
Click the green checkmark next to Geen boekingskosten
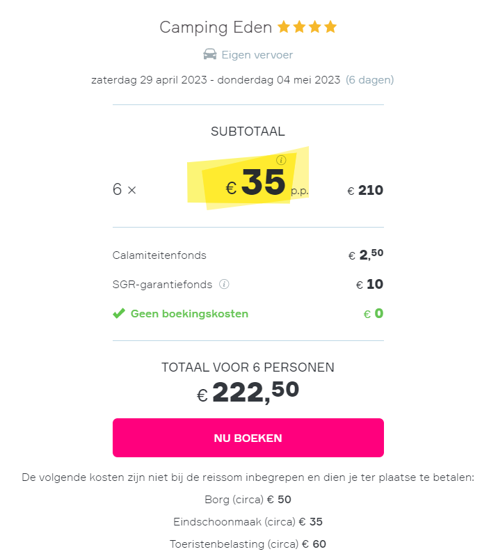(x=119, y=313)
